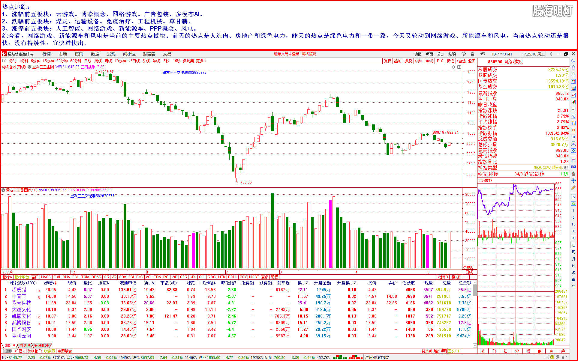This screenshot has width=578, height=361.
Task: Select the 年 yearly period in sidebar
Action: 573,286
